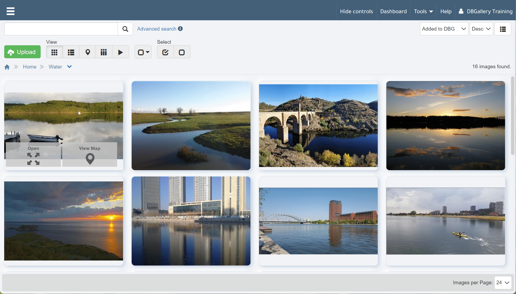Viewport: 516px width, 294px height.
Task: Click the Dashboard menu item
Action: tap(393, 11)
